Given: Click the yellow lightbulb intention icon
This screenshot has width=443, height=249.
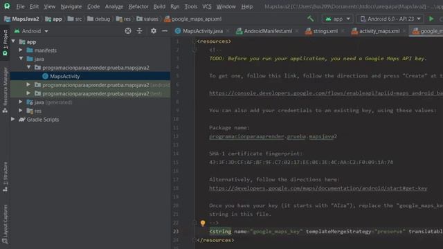Looking at the screenshot, I should (203, 223).
